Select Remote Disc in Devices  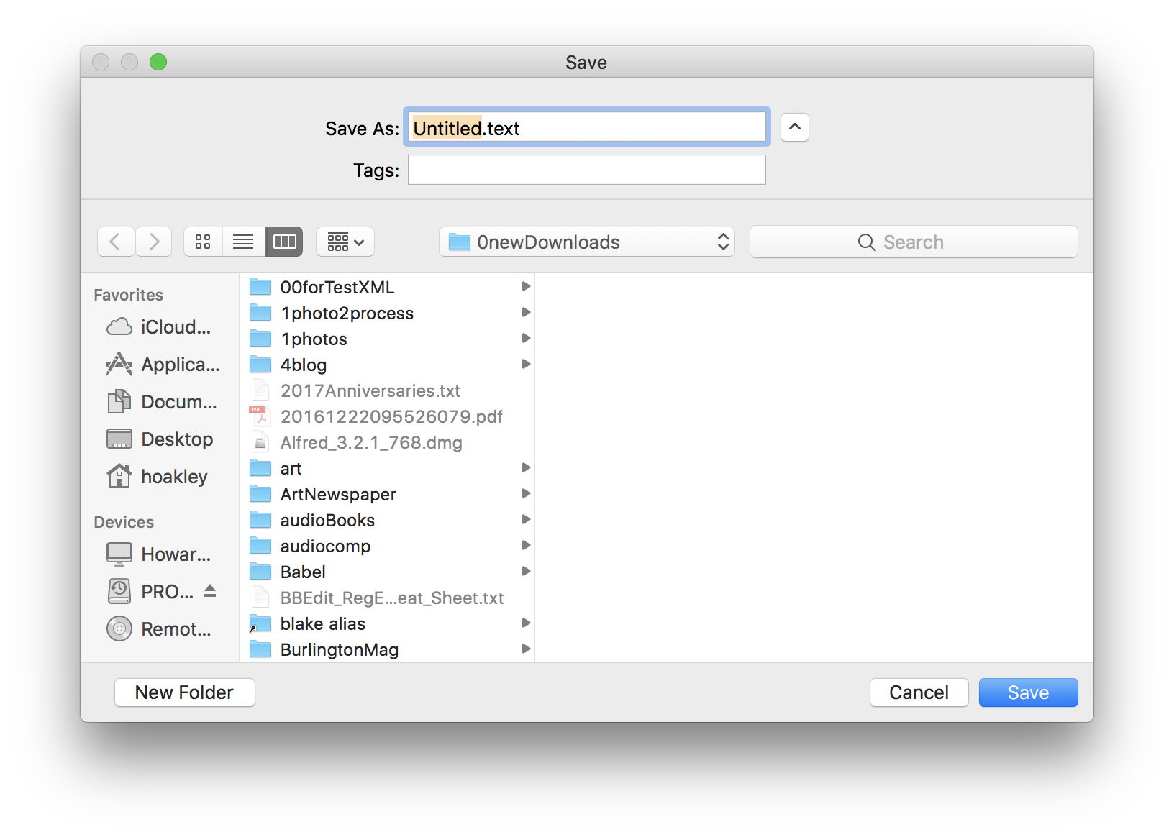pos(160,629)
